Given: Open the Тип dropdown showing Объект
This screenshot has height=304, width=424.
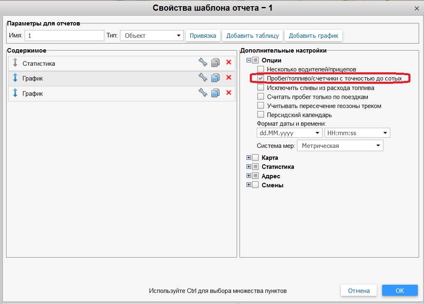Looking at the screenshot, I should (x=151, y=36).
